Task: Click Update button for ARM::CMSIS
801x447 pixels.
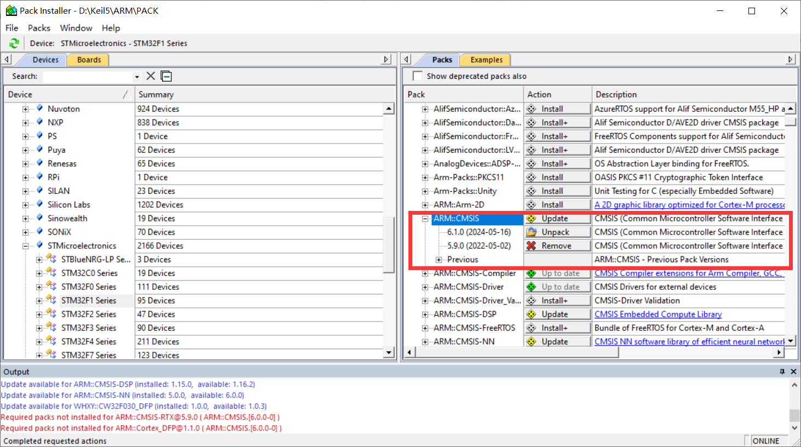Action: [x=557, y=219]
